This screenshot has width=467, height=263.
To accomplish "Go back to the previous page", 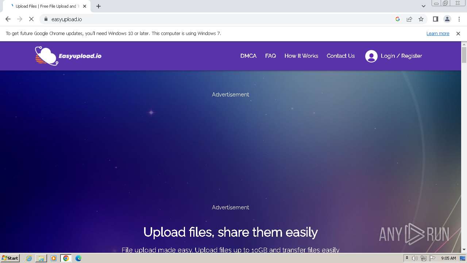I will click(8, 19).
